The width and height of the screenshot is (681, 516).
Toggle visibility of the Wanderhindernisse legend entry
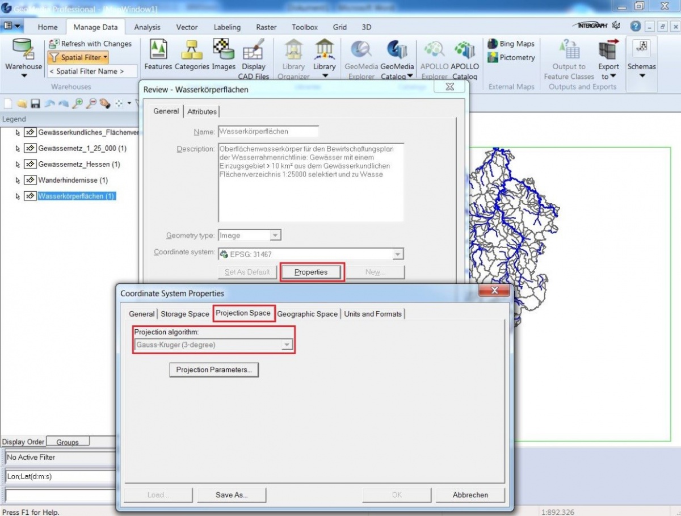click(x=31, y=179)
